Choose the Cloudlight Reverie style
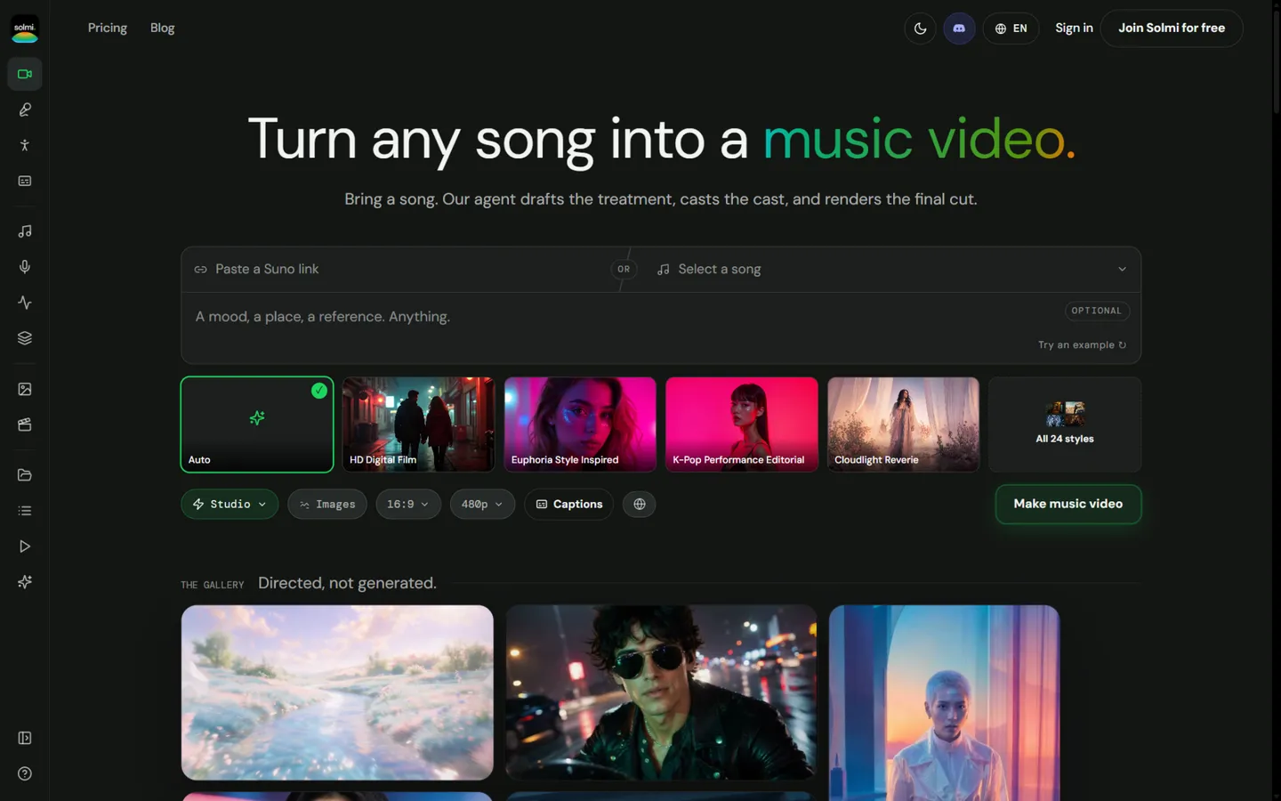The image size is (1281, 801). click(x=903, y=425)
